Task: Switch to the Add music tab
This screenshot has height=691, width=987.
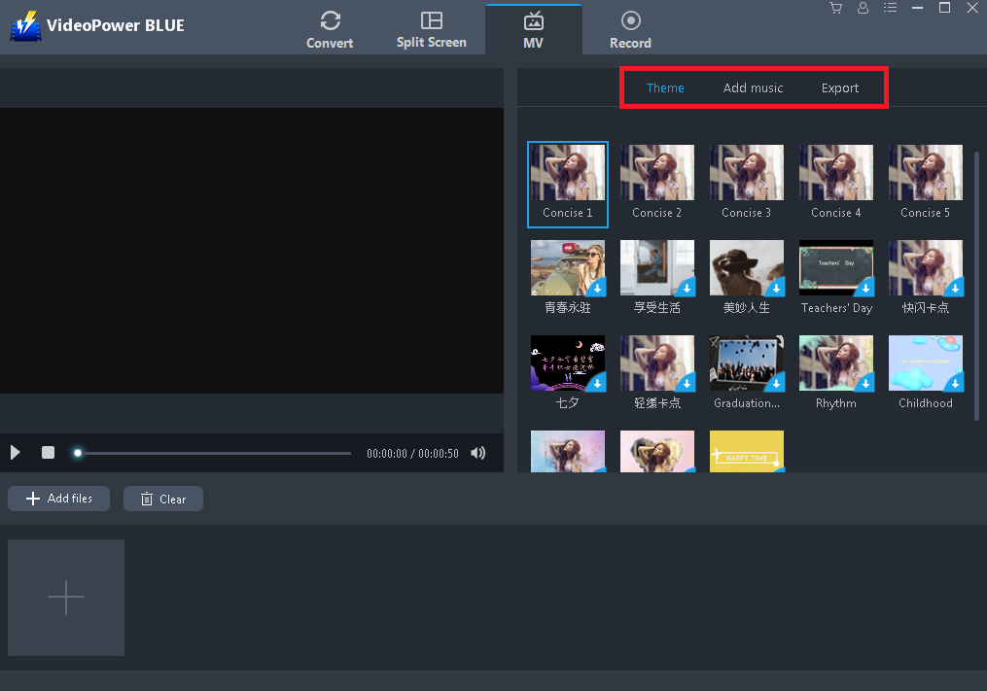Action: pyautogui.click(x=753, y=87)
